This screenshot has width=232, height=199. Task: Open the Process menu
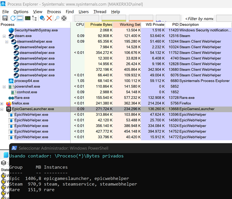click(x=54, y=12)
